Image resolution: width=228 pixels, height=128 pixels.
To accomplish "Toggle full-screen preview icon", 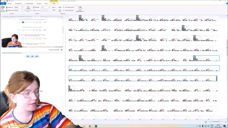I will click(x=62, y=50).
